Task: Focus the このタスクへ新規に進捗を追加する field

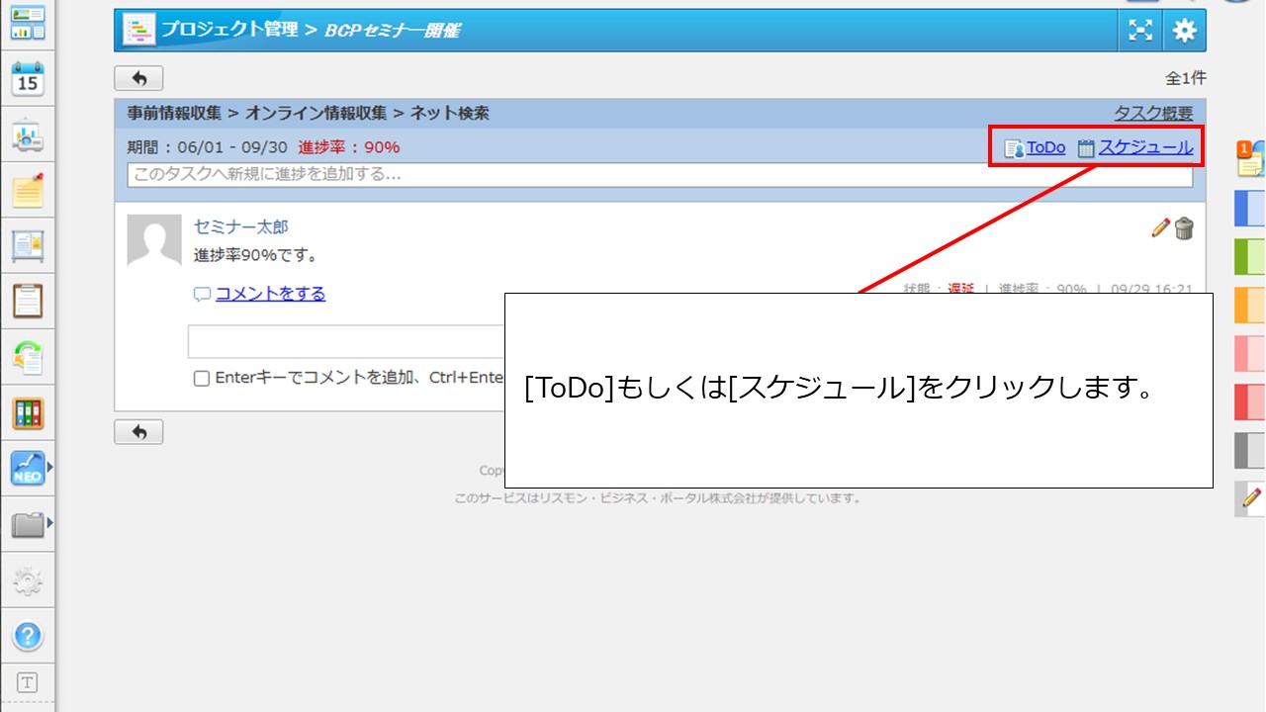Action: [x=660, y=175]
